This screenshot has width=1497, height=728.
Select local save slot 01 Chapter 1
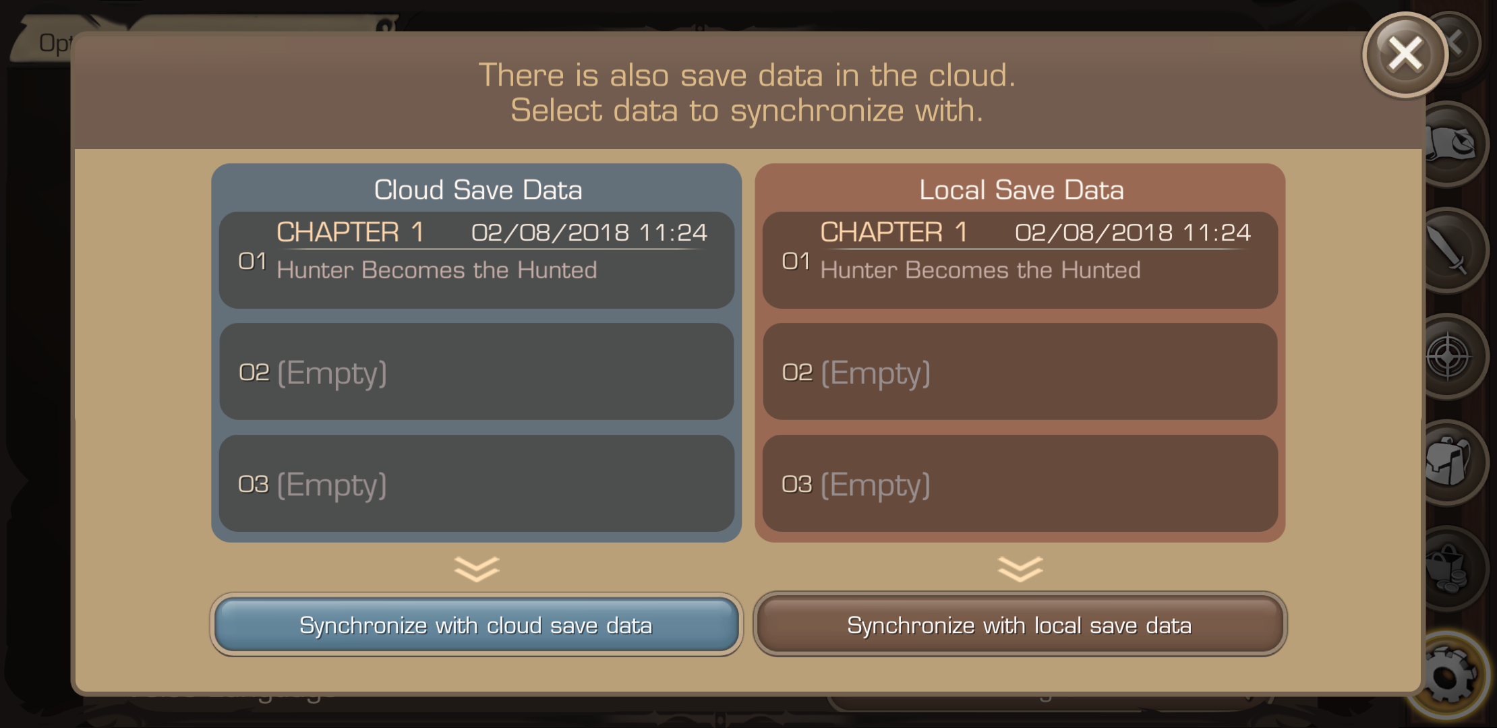click(1020, 260)
